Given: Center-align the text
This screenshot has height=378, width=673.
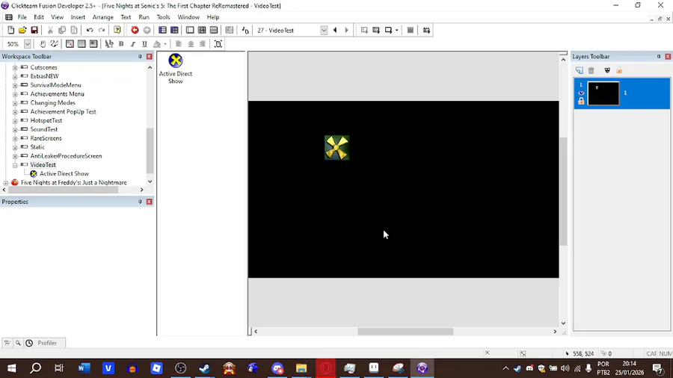Looking at the screenshot, I should tap(191, 44).
